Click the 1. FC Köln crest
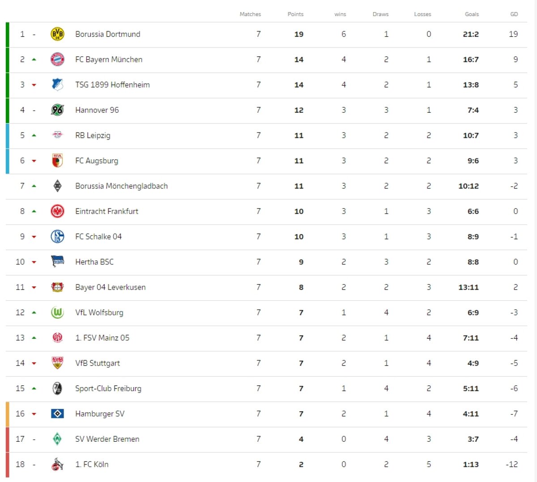 pos(57,465)
